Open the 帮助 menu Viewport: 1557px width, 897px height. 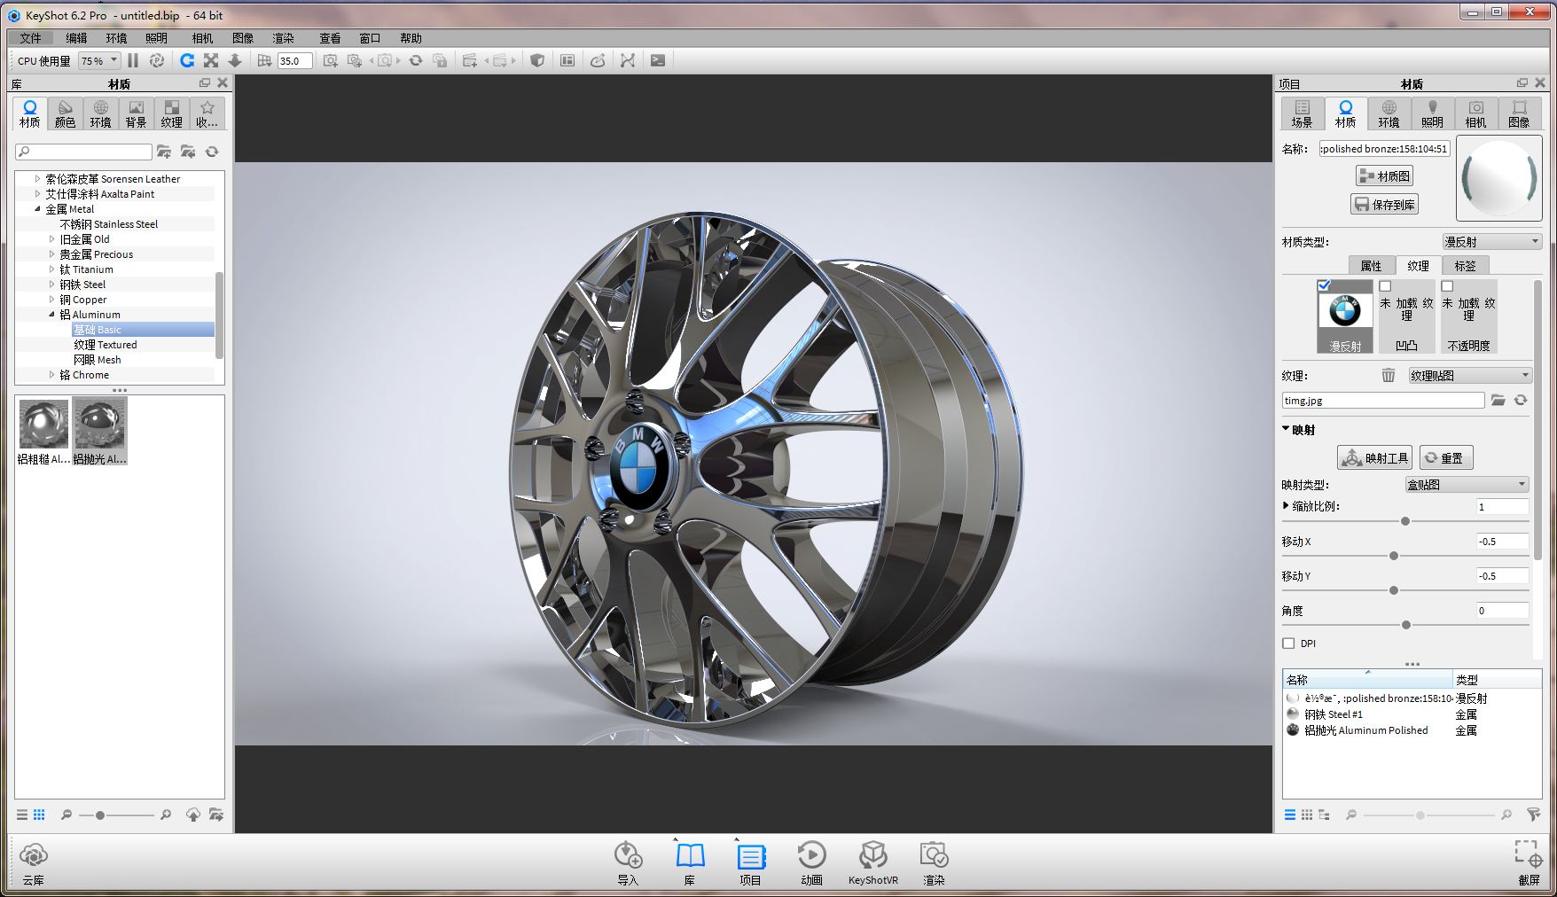point(411,38)
